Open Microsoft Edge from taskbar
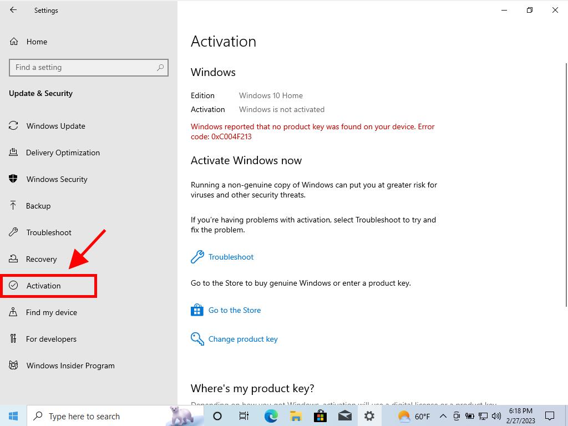568x426 pixels. pyautogui.click(x=271, y=416)
